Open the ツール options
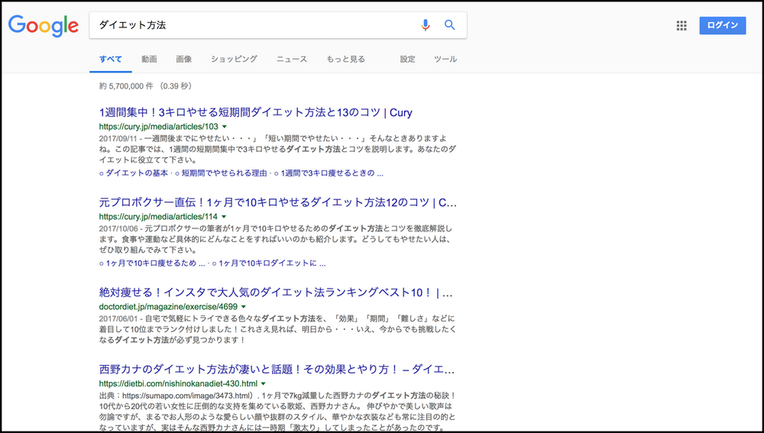764x433 pixels. tap(445, 59)
